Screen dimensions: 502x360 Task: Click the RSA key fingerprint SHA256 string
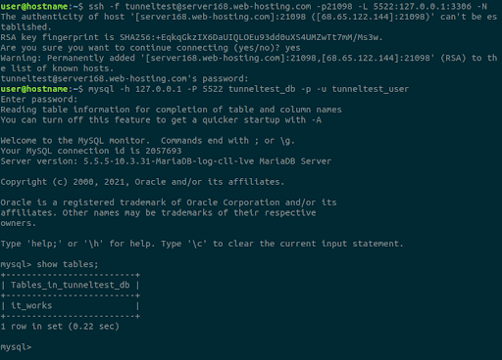[x=251, y=37]
